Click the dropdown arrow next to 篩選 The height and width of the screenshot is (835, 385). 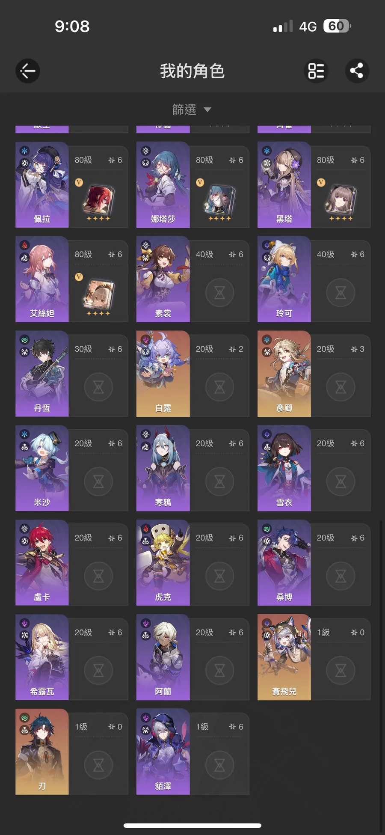click(207, 110)
